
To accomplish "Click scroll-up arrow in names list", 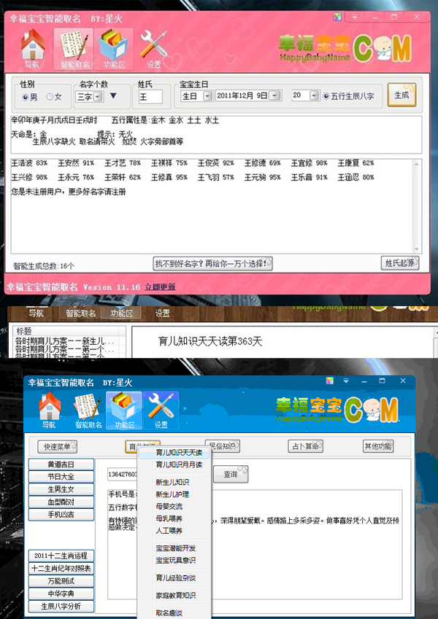I will 416,164.
